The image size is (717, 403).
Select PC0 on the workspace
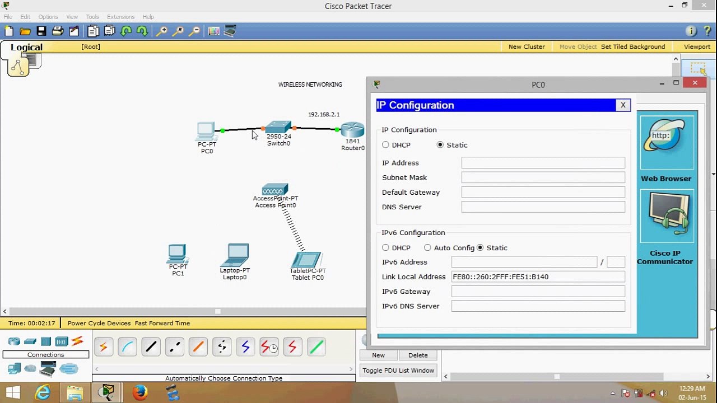(x=206, y=132)
